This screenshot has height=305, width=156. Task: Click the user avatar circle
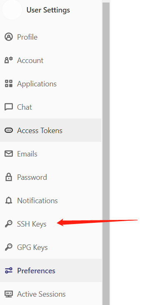pos(12,10)
